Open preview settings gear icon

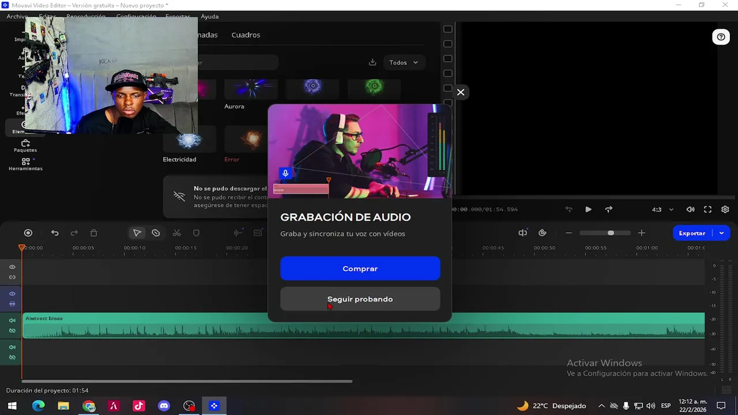click(x=725, y=209)
